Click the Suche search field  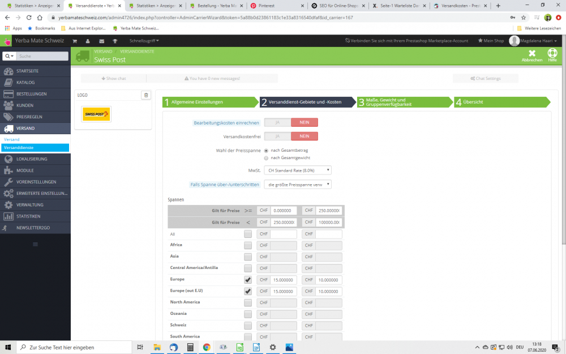coord(42,56)
